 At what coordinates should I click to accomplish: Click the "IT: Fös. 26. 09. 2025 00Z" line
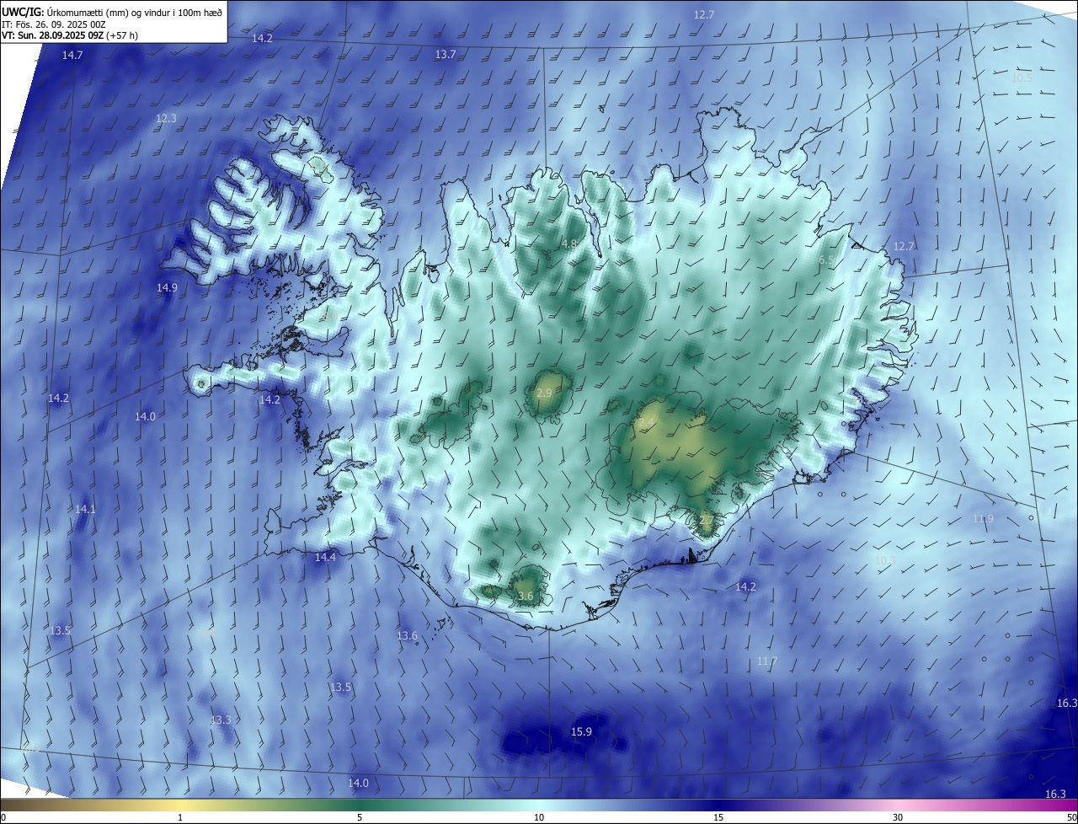(53, 25)
